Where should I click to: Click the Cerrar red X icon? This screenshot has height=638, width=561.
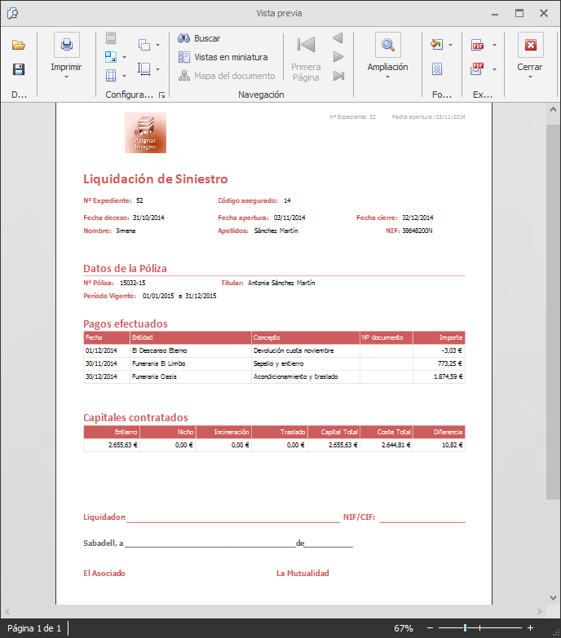[x=531, y=45]
